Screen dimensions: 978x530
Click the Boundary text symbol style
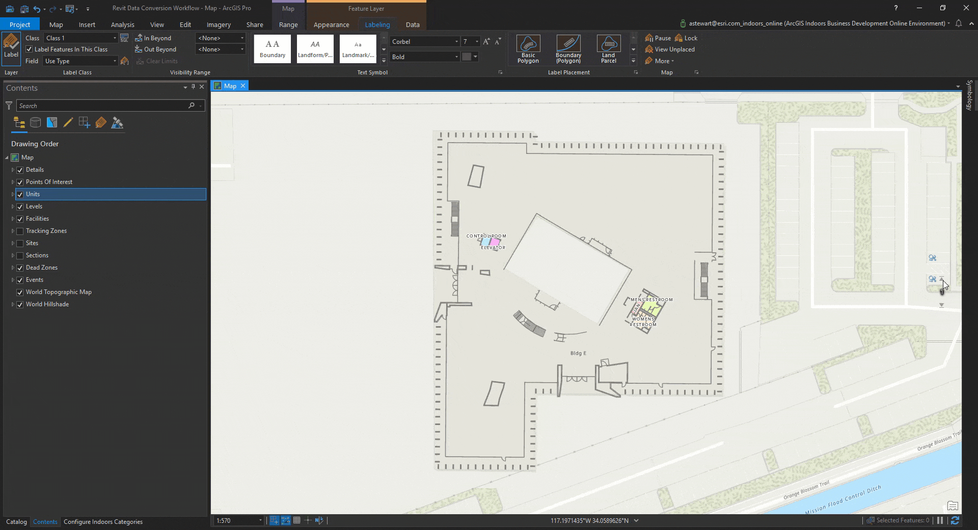[x=271, y=48]
